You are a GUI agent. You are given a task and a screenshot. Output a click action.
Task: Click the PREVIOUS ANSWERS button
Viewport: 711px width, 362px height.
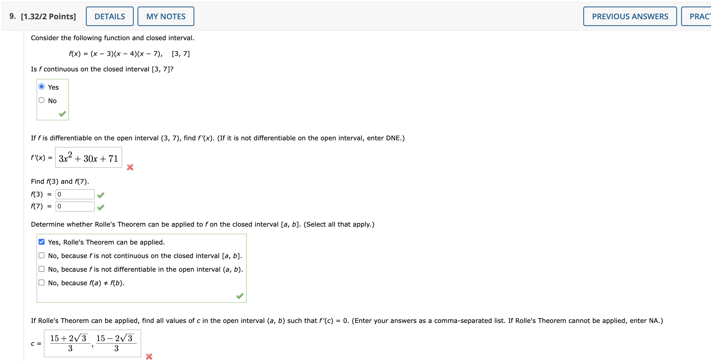click(x=629, y=16)
